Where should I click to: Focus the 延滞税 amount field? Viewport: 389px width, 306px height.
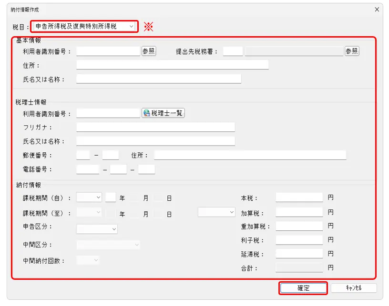coord(299,254)
